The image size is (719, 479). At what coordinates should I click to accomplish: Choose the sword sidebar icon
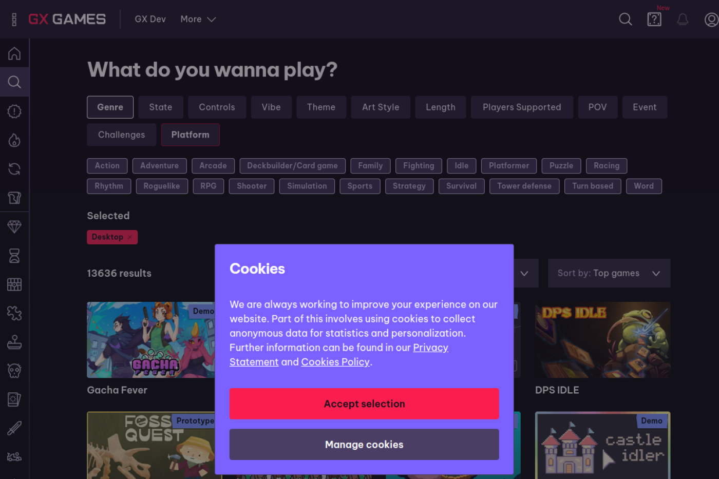click(x=14, y=428)
